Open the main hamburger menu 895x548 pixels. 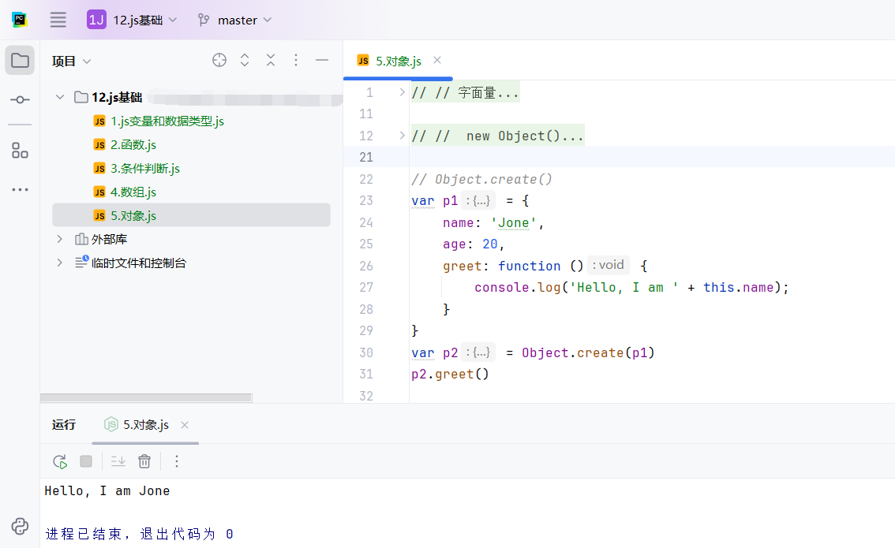[58, 20]
